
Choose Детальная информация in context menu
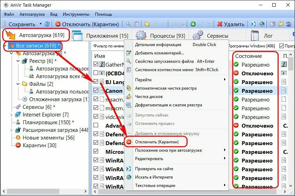(158, 45)
